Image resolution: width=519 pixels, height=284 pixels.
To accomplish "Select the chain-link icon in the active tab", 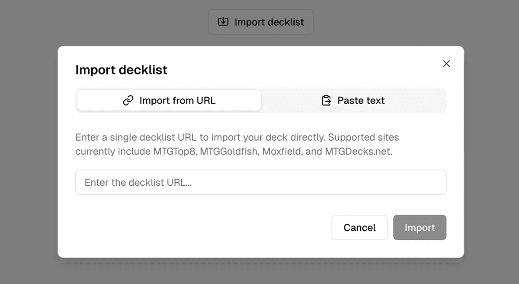I will (128, 100).
